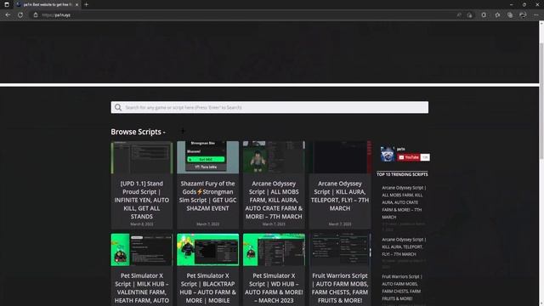Open Arcane Odyssey KILL AURA, TELEPORT card title
Image resolution: width=544 pixels, height=306 pixels.
(340, 195)
